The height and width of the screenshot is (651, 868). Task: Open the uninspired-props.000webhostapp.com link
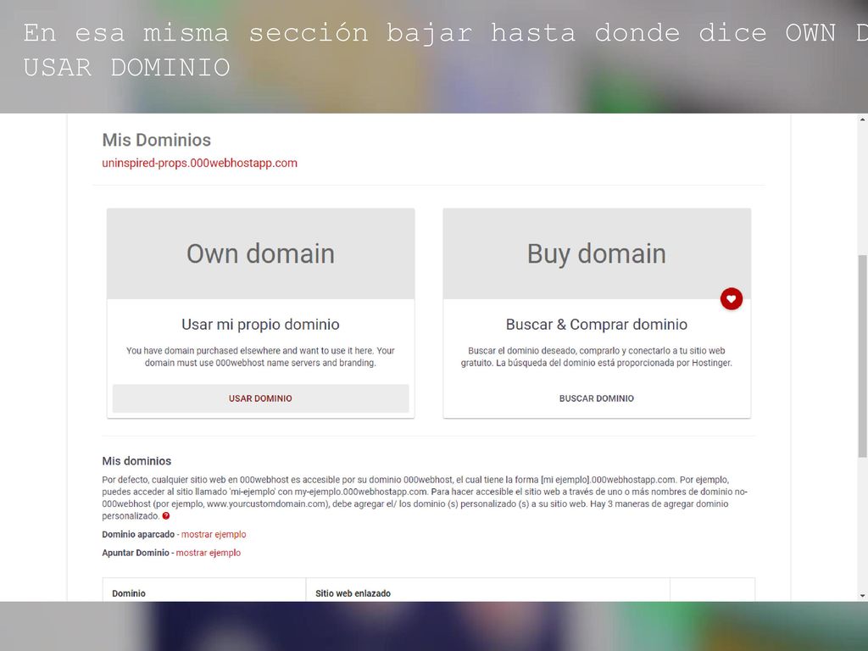click(199, 164)
